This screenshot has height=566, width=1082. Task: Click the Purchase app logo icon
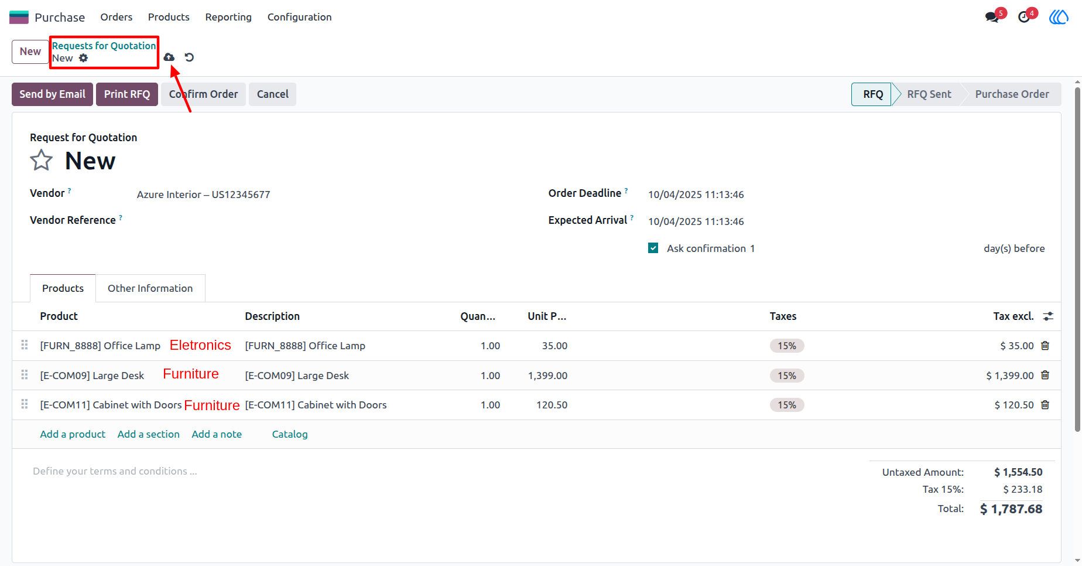pos(19,17)
